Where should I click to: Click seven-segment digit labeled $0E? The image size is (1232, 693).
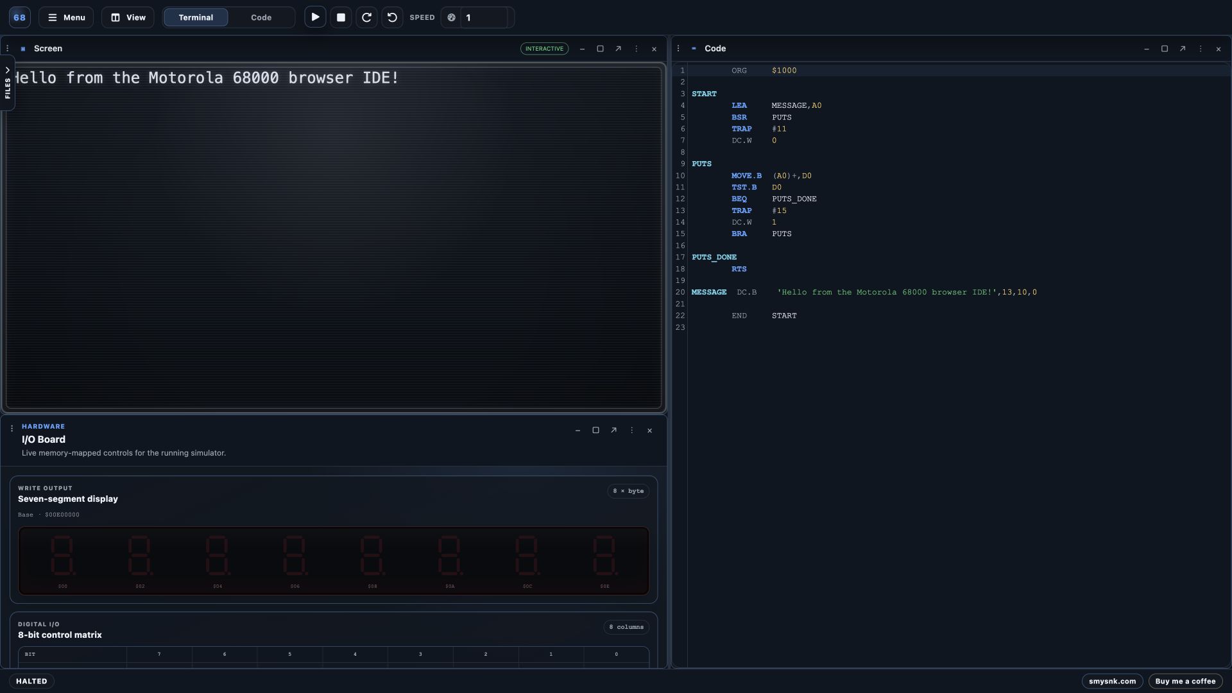pos(605,556)
